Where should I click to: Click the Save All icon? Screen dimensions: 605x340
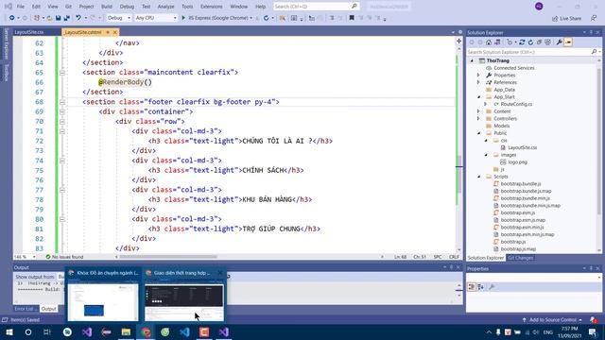coord(67,18)
